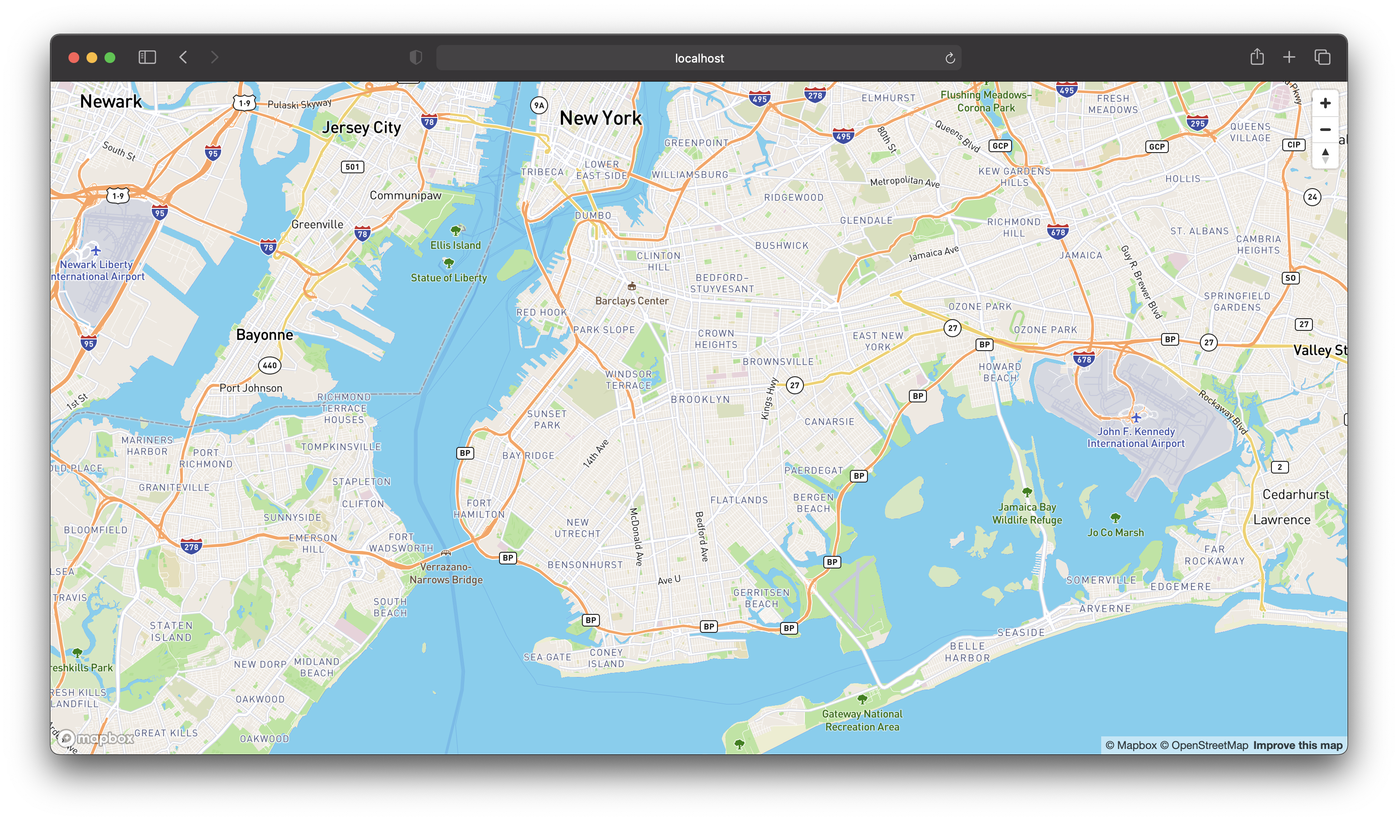Reset map bearing with compass button
This screenshot has height=821, width=1398.
coord(1325,156)
